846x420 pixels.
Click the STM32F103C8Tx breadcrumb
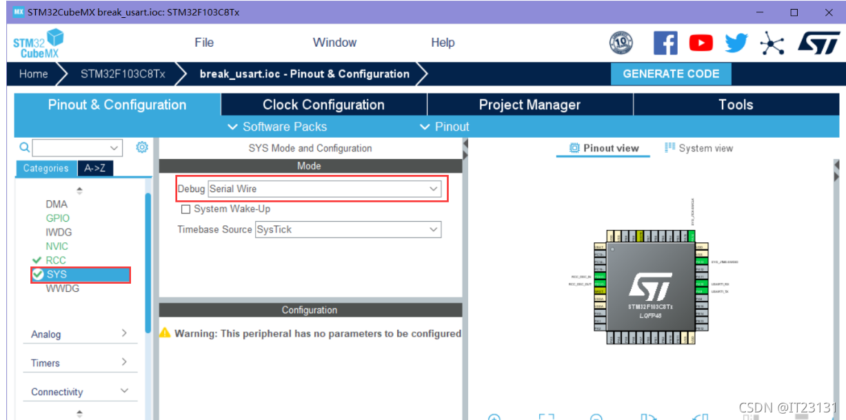pyautogui.click(x=123, y=74)
